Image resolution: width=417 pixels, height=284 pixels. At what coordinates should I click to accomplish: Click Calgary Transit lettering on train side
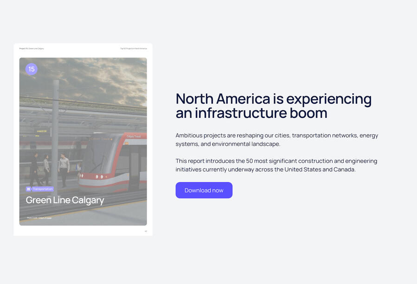[134, 136]
